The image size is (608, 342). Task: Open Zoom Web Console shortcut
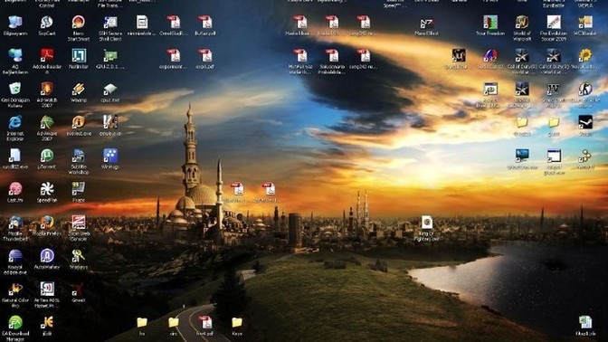[79, 223]
